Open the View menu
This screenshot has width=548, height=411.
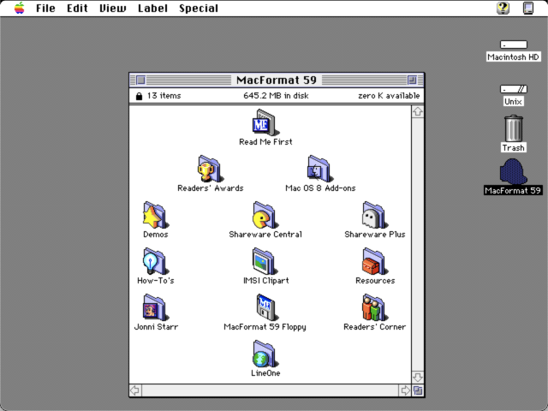tap(112, 8)
